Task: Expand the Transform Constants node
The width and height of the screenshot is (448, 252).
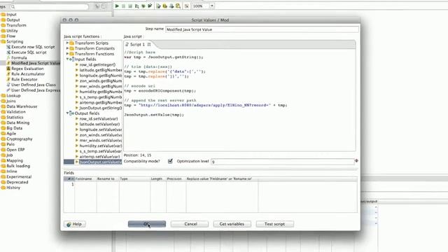Action: point(67,48)
